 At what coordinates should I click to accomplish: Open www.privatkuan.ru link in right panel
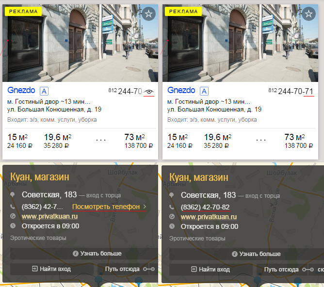coord(209,216)
